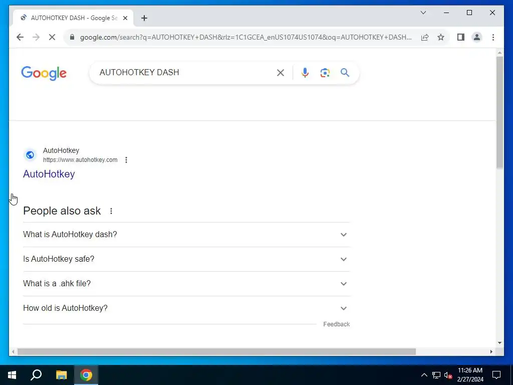Open options for the AutoHotkey result
The image size is (513, 385).
126,160
